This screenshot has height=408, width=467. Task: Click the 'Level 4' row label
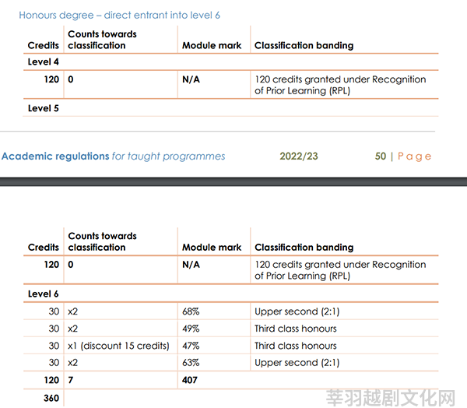coord(43,62)
